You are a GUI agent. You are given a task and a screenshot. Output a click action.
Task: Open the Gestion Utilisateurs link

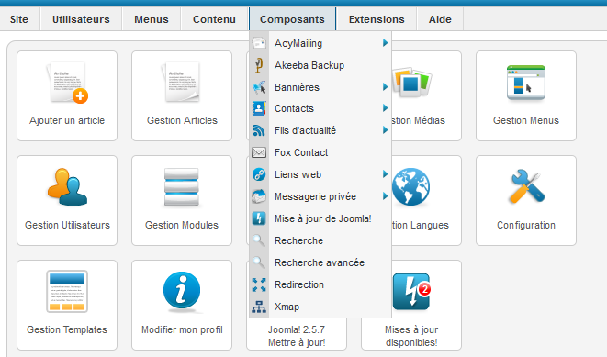[67, 225]
